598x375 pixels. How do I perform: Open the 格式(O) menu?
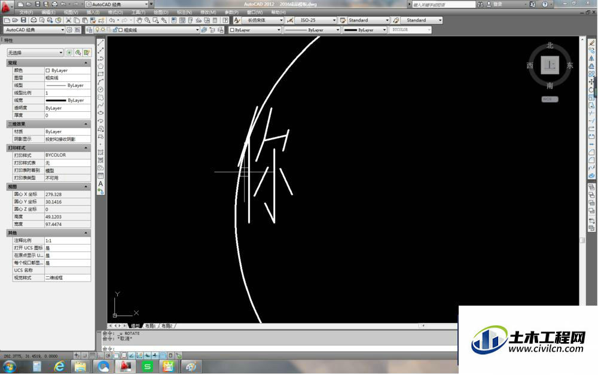[x=115, y=12]
